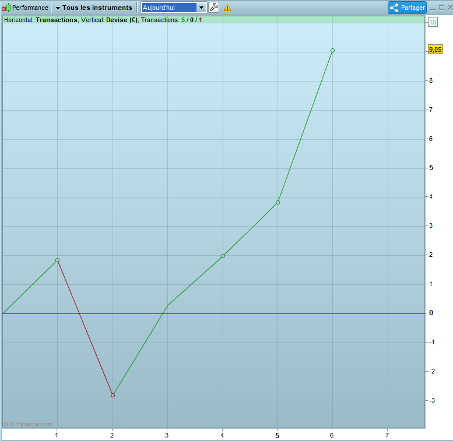
Task: Select the red loss point at transaction 2
Action: click(113, 395)
